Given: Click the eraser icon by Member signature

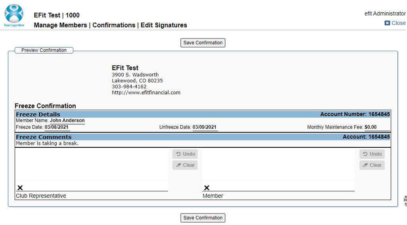Looking at the screenshot, I should (365, 165).
